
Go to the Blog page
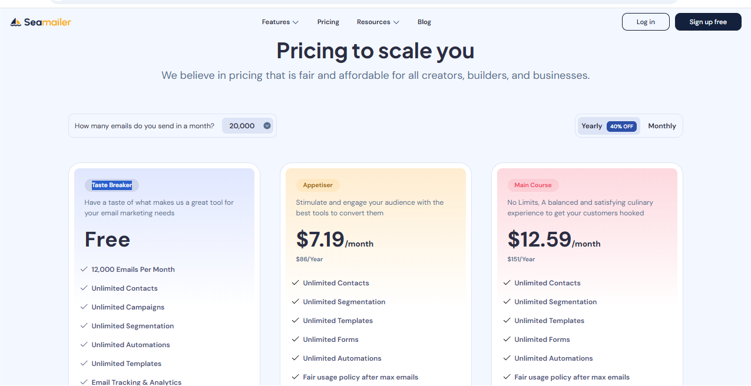click(x=424, y=22)
